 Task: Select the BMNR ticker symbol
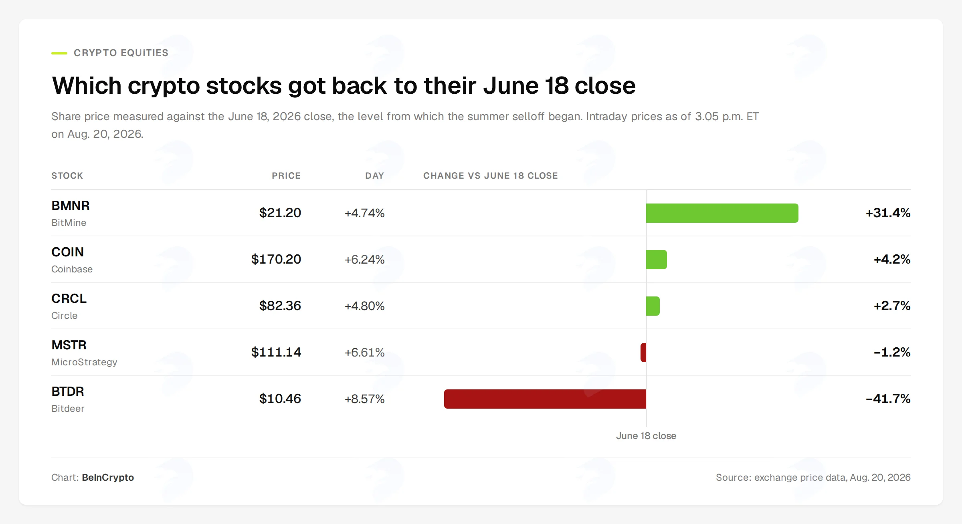[x=71, y=206]
